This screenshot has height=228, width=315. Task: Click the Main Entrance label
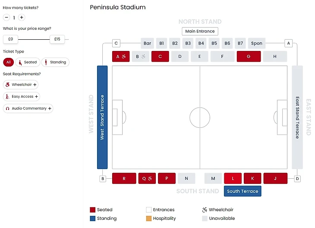(200, 31)
